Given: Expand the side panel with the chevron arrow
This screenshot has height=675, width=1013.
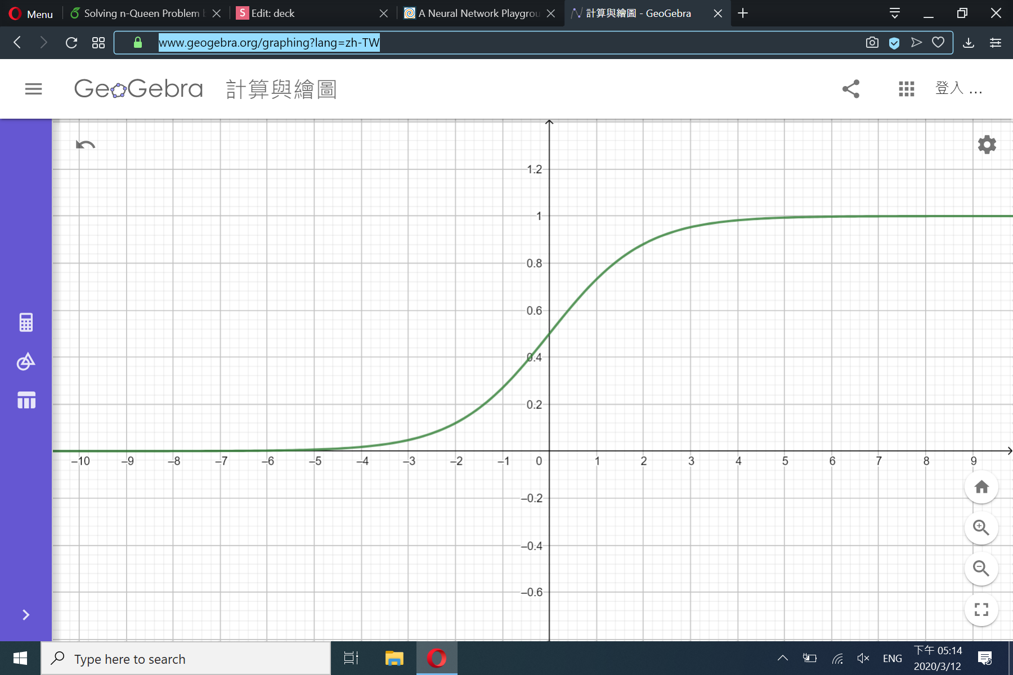Looking at the screenshot, I should tap(26, 615).
